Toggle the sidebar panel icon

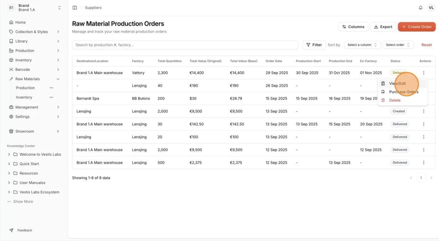click(x=75, y=7)
